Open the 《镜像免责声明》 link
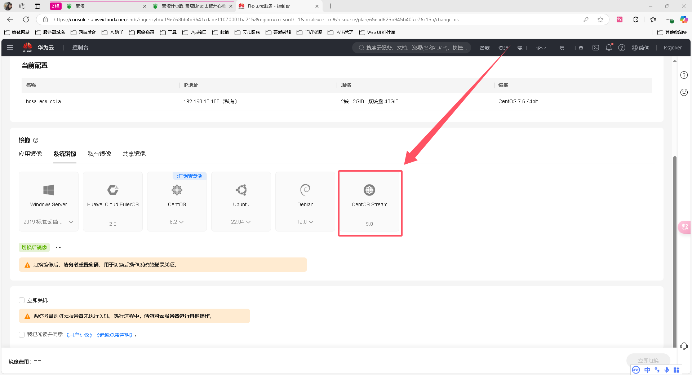 click(115, 335)
